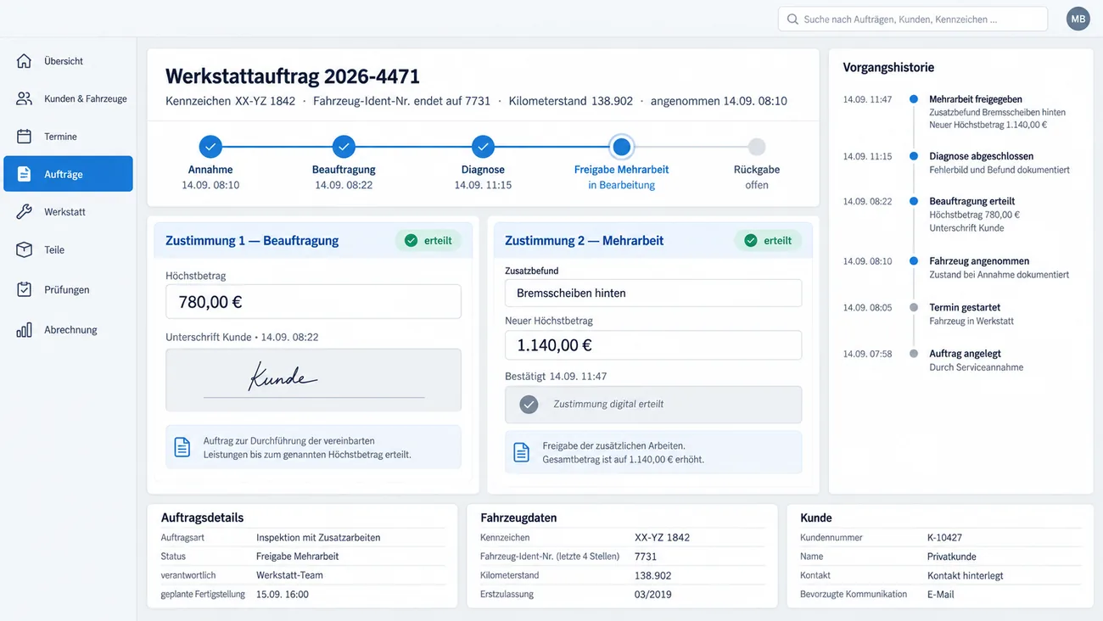The width and height of the screenshot is (1103, 621).
Task: Click Auftrag angelegt history entry title
Action: (964, 354)
